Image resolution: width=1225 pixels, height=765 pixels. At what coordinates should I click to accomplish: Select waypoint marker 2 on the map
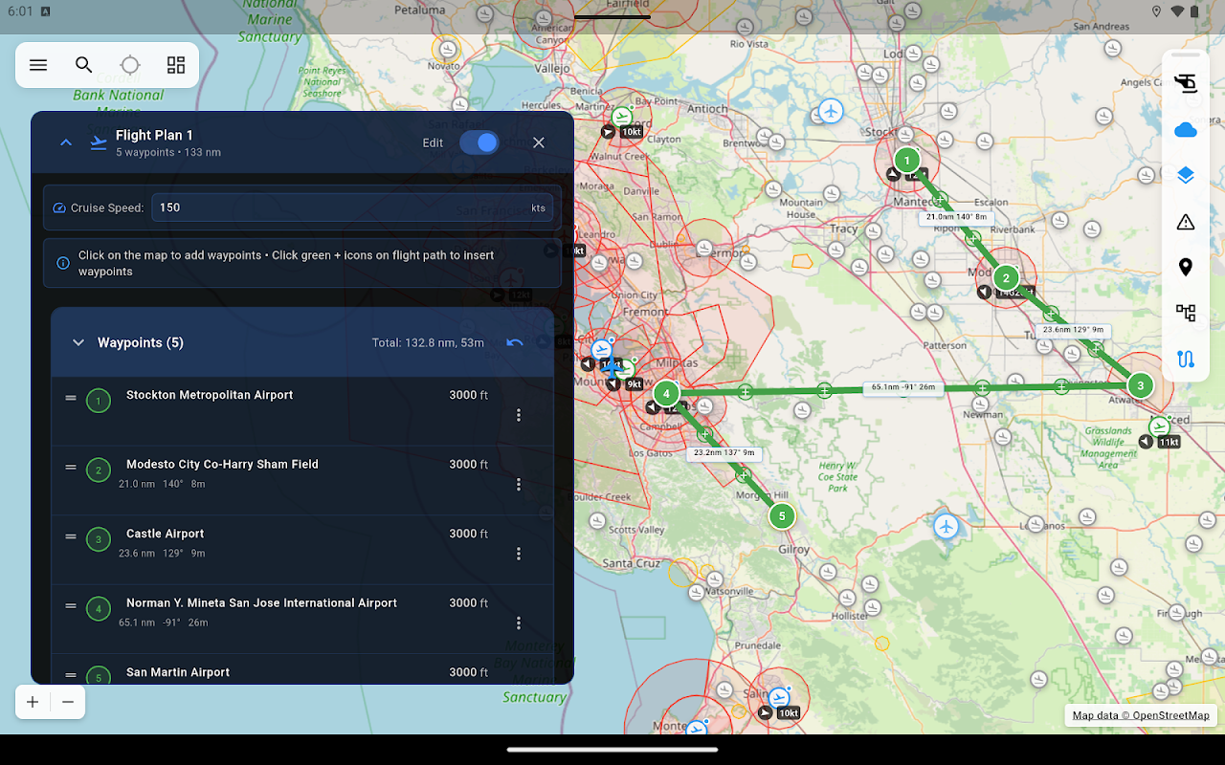click(x=1005, y=278)
